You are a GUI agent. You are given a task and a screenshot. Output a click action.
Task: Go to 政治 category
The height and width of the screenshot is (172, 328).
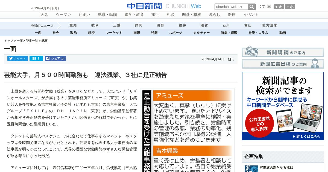74,33
